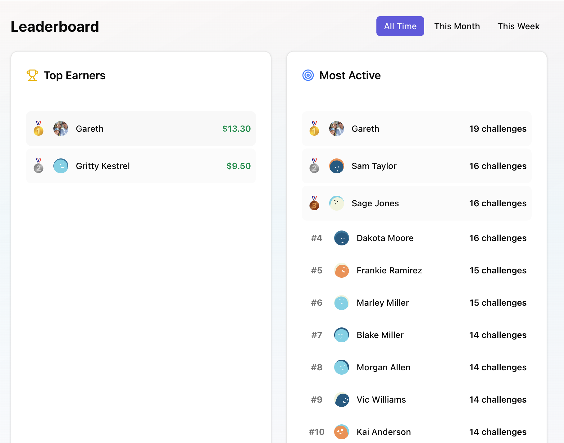Click the silver medal beside Sam Taylor

pyautogui.click(x=314, y=166)
